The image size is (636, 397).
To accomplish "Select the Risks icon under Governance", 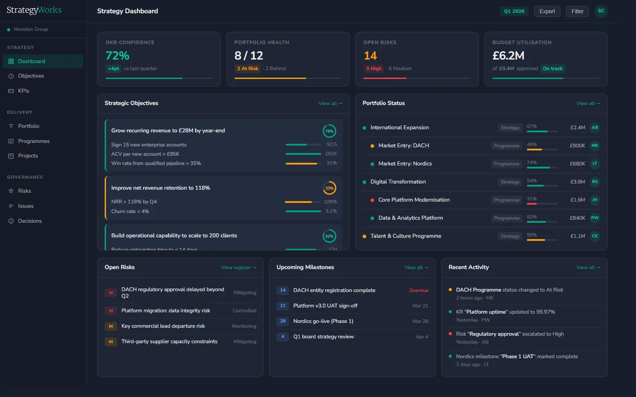I will coord(11,191).
